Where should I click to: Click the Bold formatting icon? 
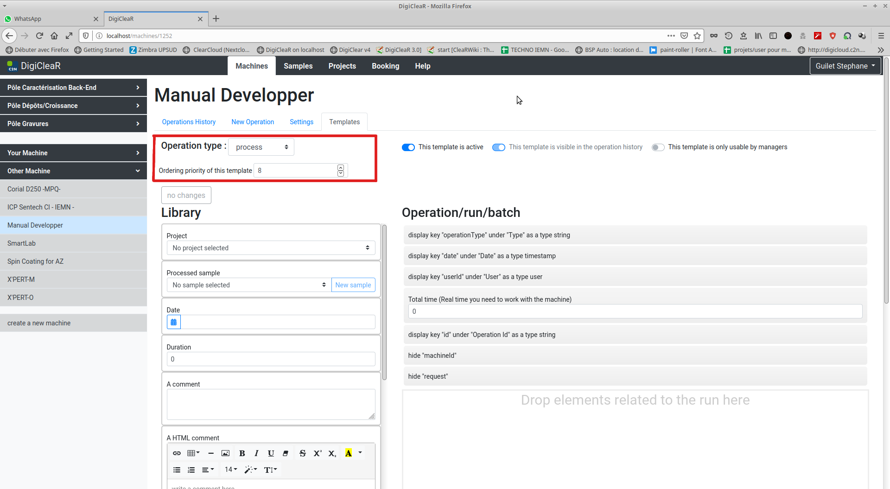click(x=242, y=453)
